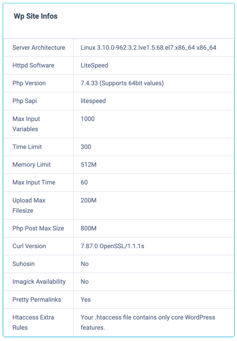Click the Imagick Availability label
237x341 pixels.
coord(39,282)
